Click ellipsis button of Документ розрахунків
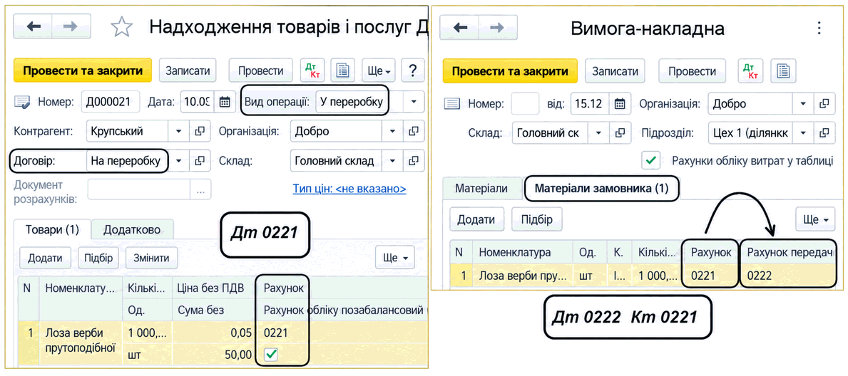This screenshot has width=848, height=376. click(x=200, y=189)
